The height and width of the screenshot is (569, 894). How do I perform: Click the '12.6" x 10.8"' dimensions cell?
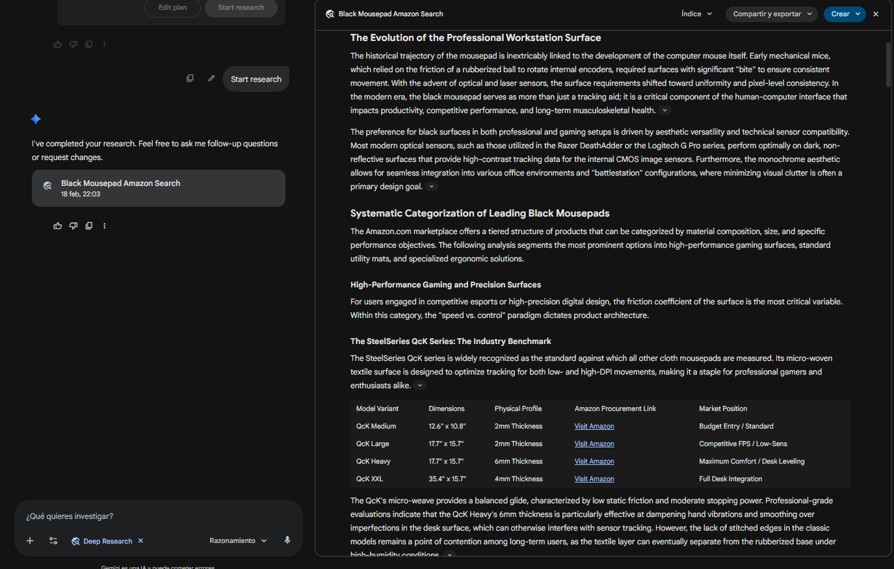click(447, 427)
